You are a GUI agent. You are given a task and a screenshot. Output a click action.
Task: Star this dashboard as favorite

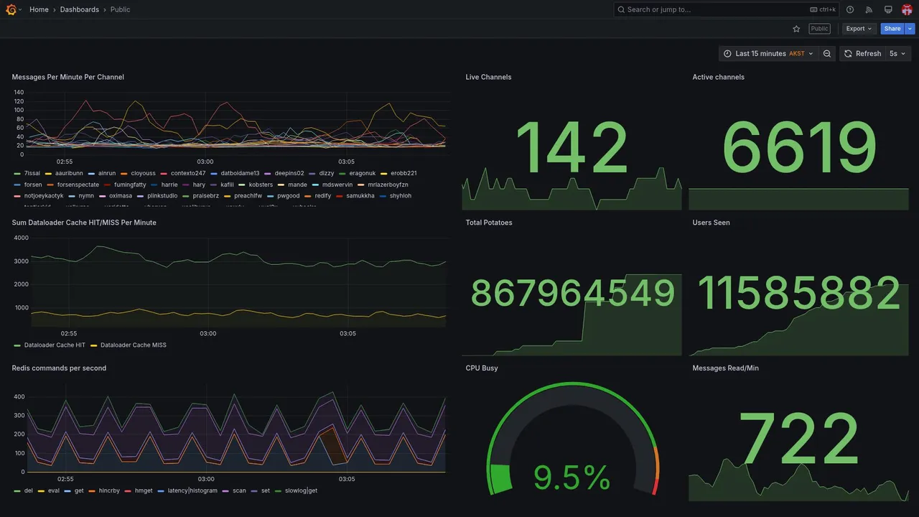coord(796,29)
